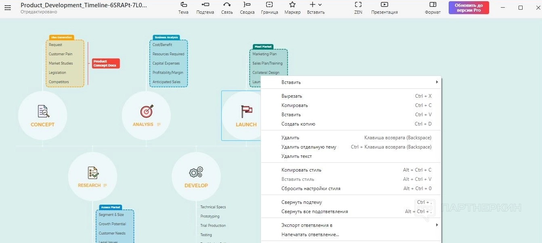
Task: Select the RESEARCH checklist icon
Action: [93, 173]
